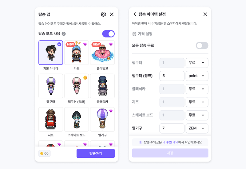Image resolution: width=246 pixels, height=169 pixels.
Task: Click the info icon in revenue notice
Action: coord(141,142)
